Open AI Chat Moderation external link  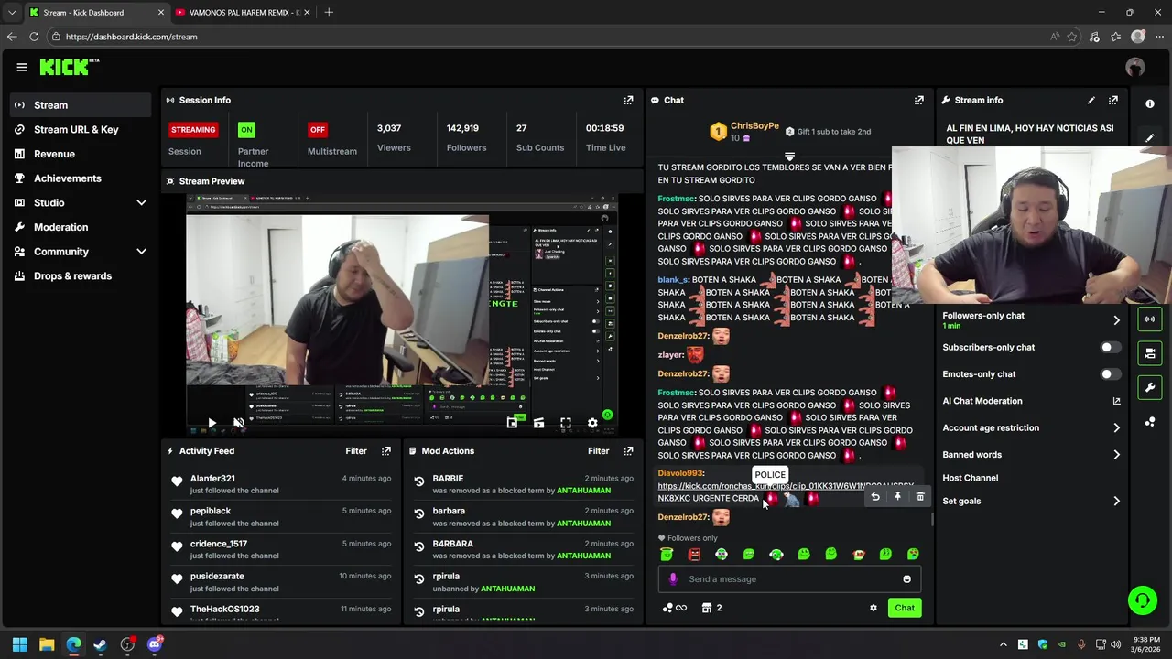[1116, 401]
